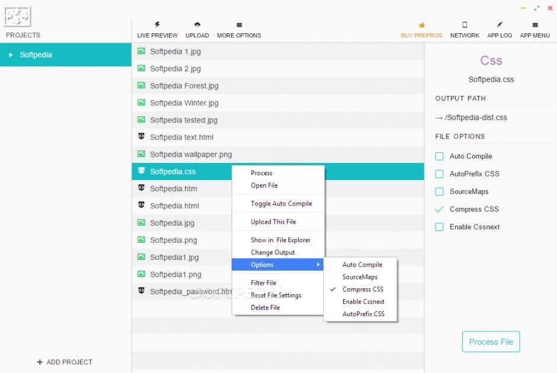Click image icon beside Softpedia1.png
Image resolution: width=557 pixels, height=373 pixels.
(142, 274)
